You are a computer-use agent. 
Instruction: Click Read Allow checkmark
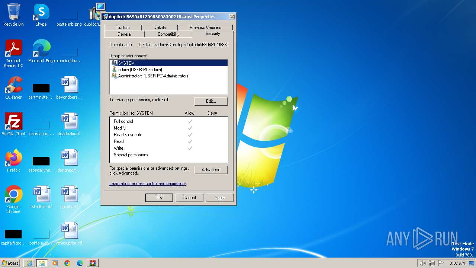pos(190,141)
